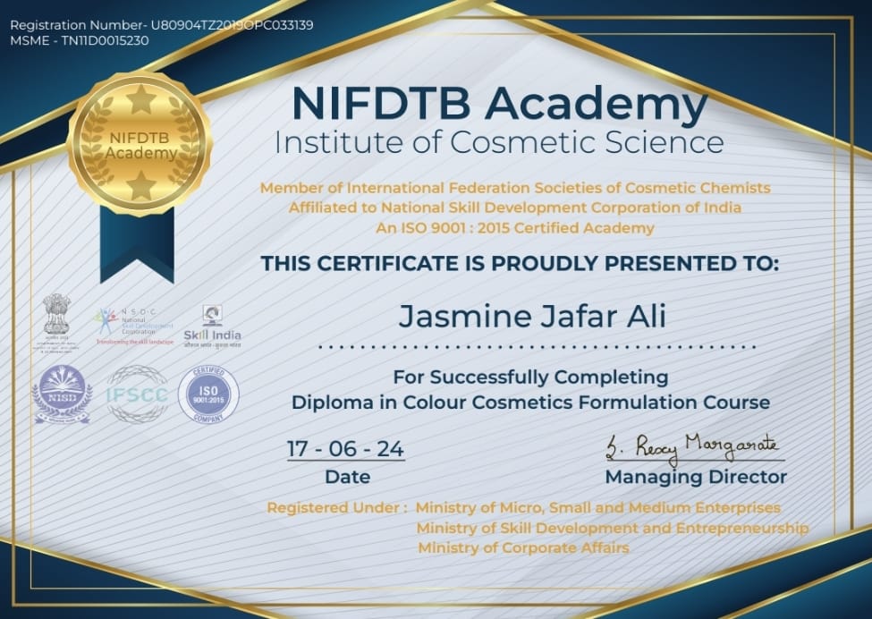Click the Date label
The height and width of the screenshot is (619, 872).
tap(348, 477)
